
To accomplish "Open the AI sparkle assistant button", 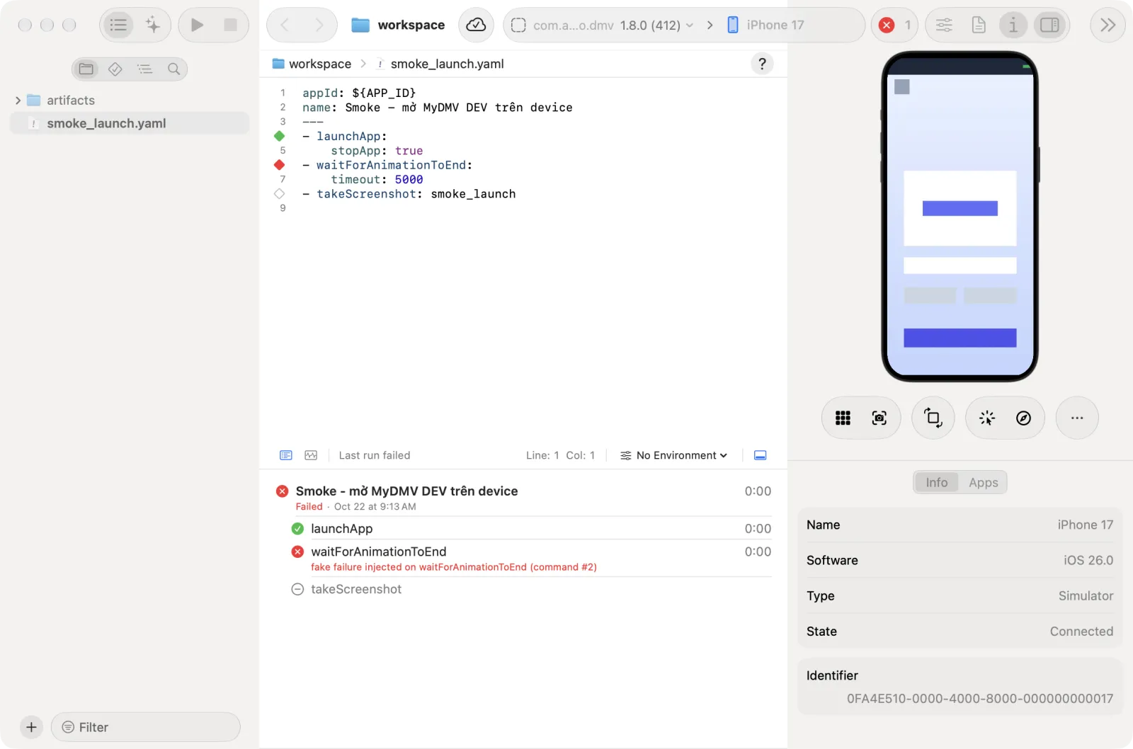I will (153, 25).
